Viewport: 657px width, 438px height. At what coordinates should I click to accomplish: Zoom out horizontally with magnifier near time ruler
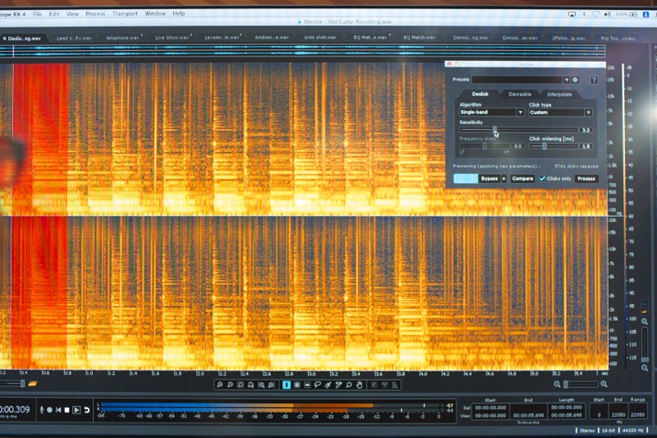click(x=557, y=384)
